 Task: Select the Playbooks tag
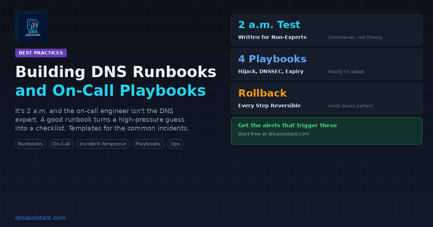click(x=148, y=144)
